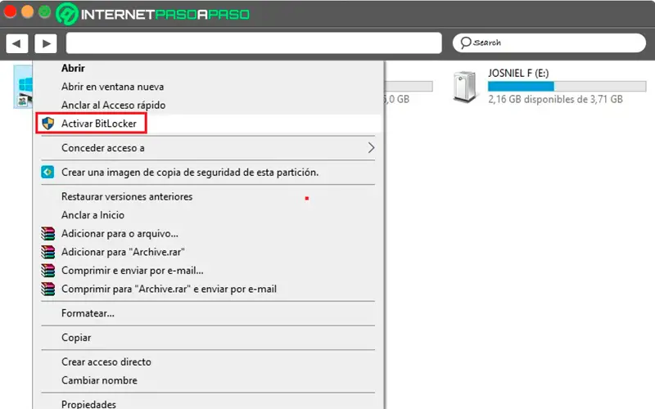Click the partially hidden drive usage bar
This screenshot has width=655, height=409.
click(408, 87)
